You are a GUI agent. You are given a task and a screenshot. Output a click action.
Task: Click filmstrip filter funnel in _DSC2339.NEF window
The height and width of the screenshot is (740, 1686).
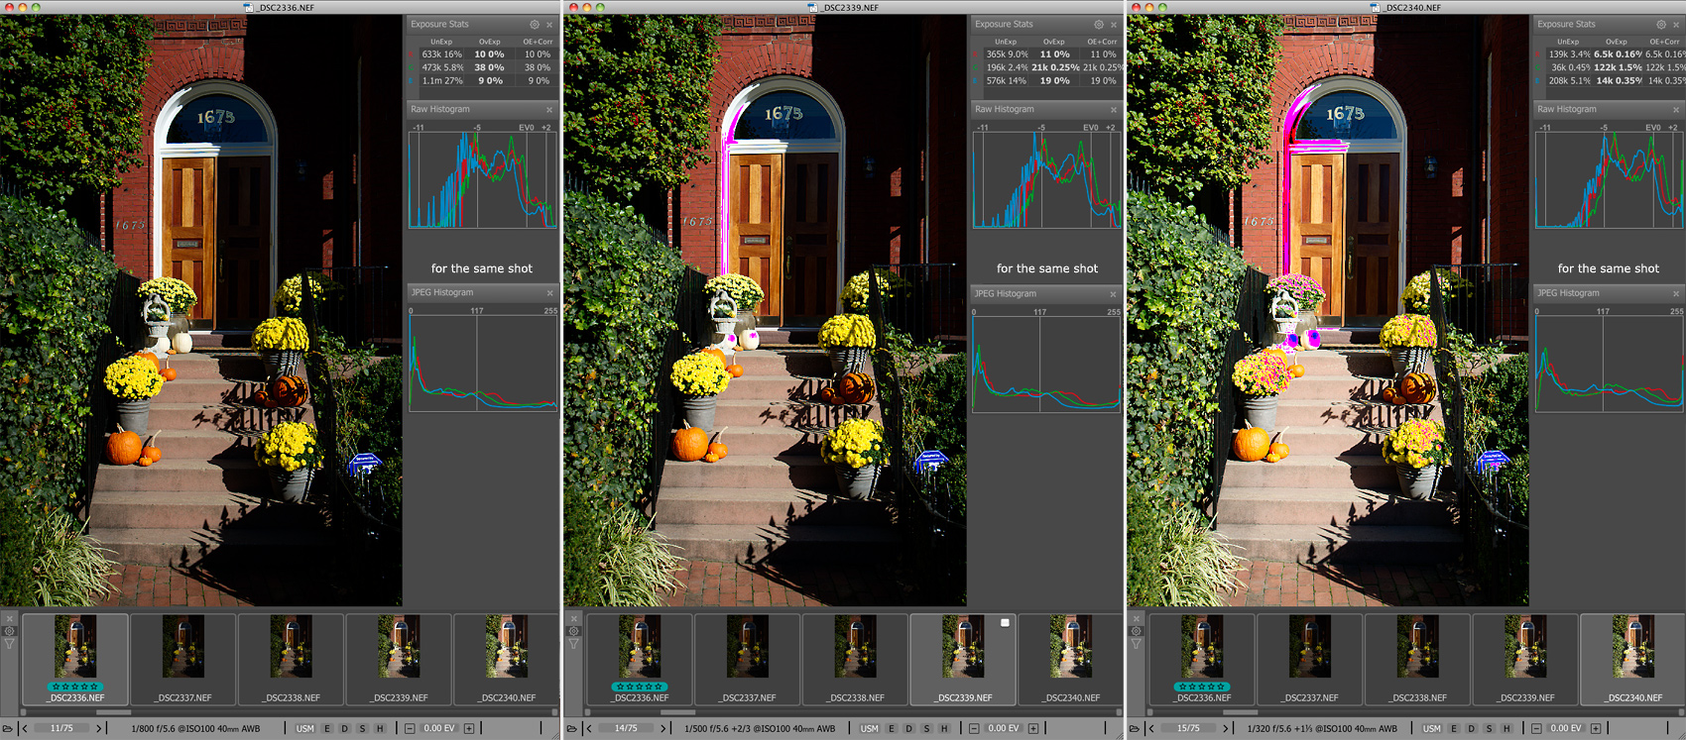click(x=573, y=644)
